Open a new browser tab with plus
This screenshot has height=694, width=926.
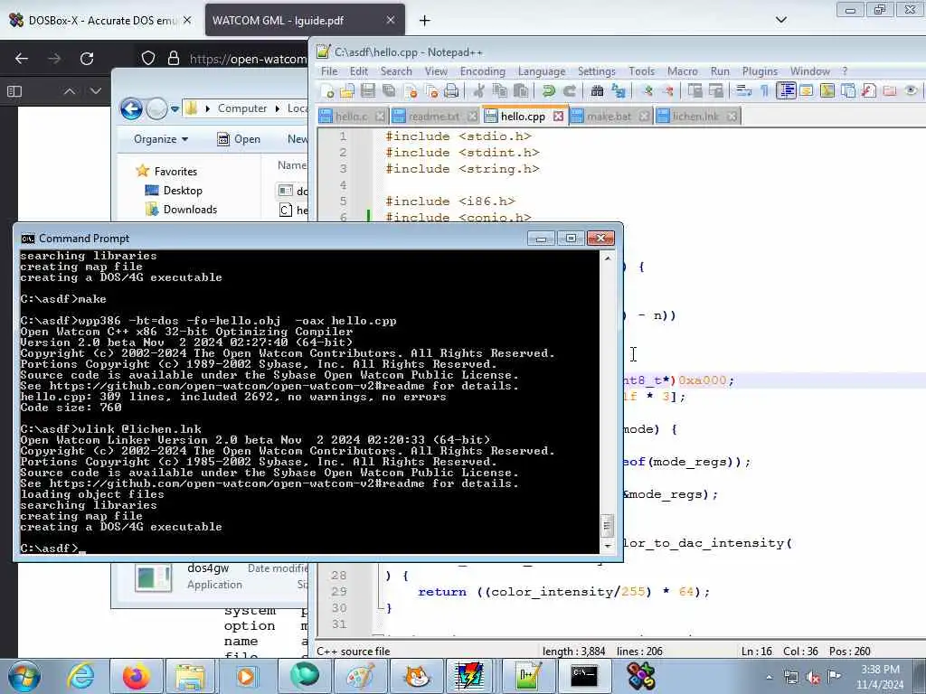[x=424, y=21]
